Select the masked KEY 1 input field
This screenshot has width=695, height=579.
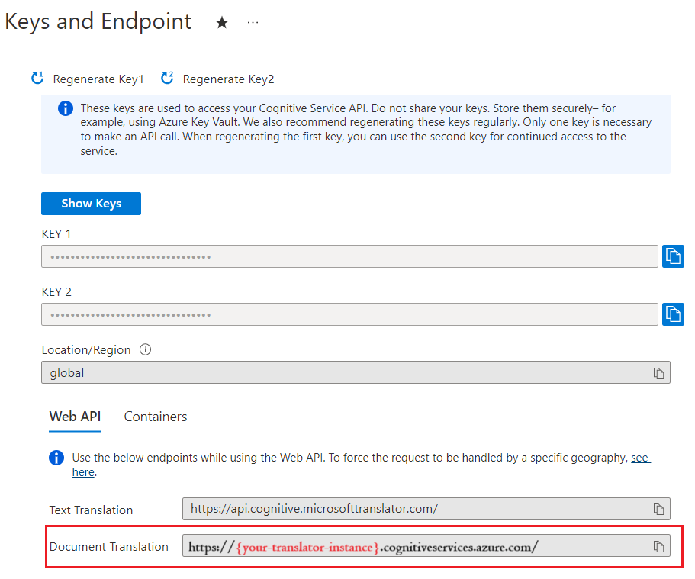(343, 256)
